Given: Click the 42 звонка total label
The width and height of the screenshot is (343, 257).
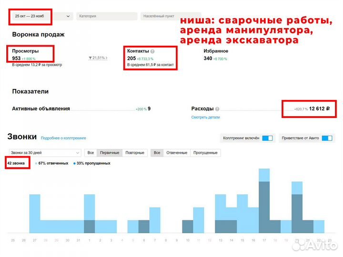Looking at the screenshot, I should (x=16, y=163).
